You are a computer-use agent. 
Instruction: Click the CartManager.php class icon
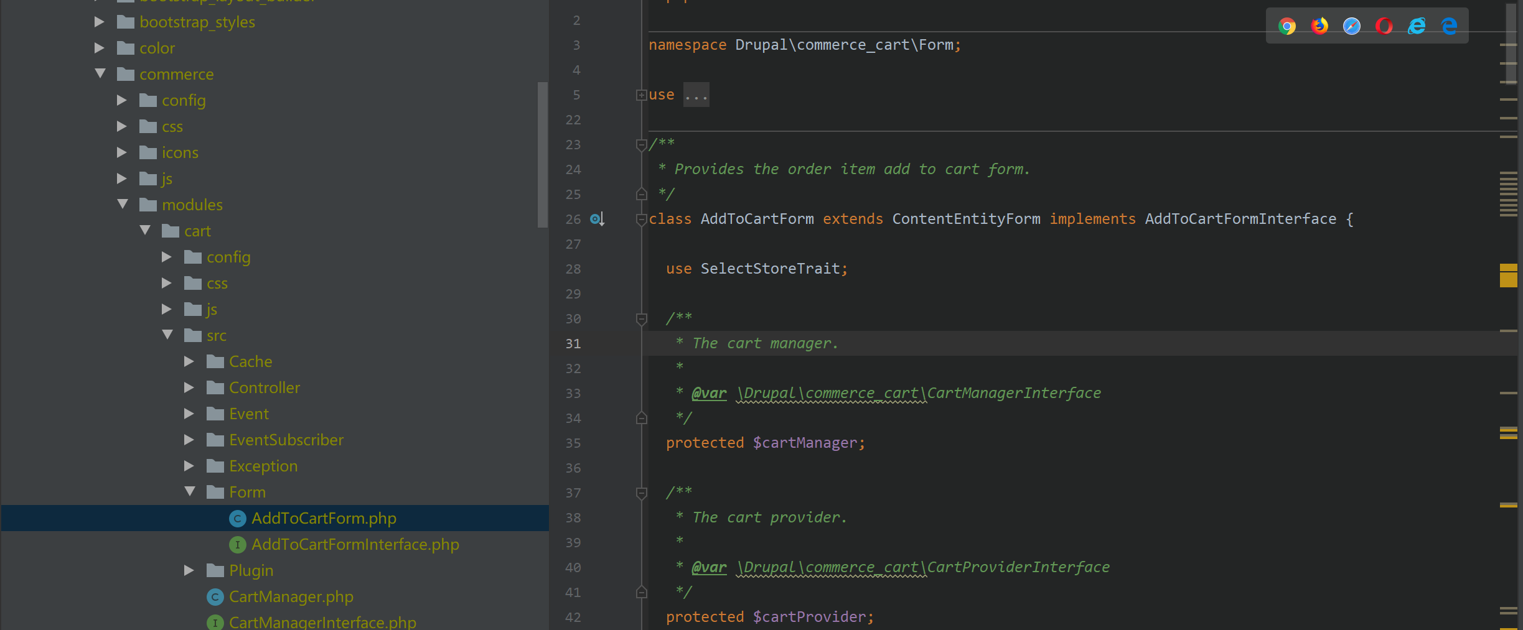(215, 596)
